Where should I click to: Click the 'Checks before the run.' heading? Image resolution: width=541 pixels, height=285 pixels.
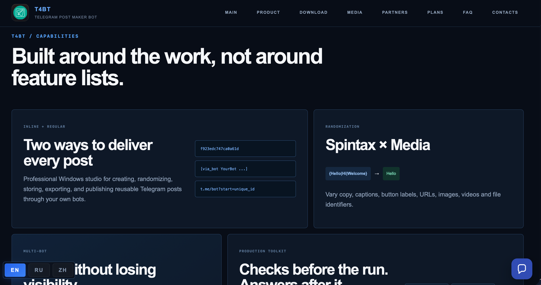(314, 270)
